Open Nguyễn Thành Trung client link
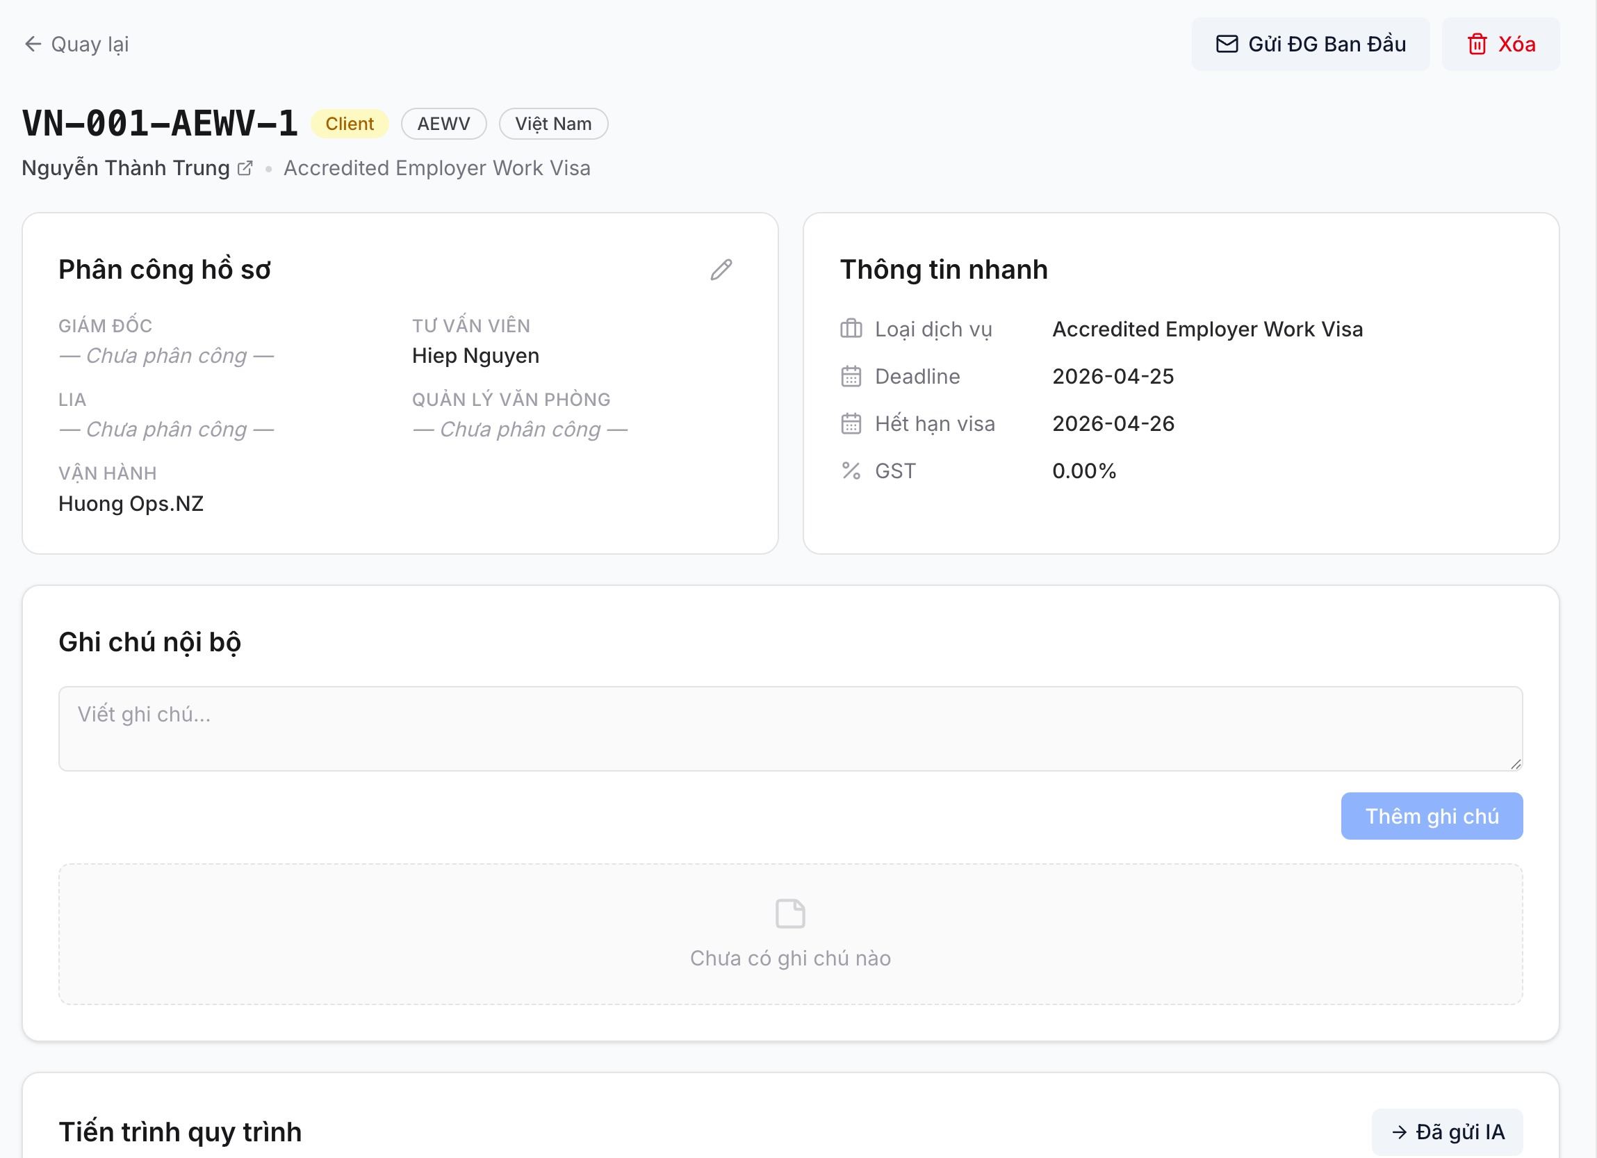This screenshot has height=1158, width=1597. [x=125, y=168]
